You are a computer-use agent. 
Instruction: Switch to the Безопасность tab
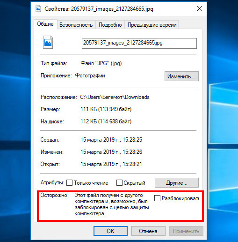coord(76,25)
